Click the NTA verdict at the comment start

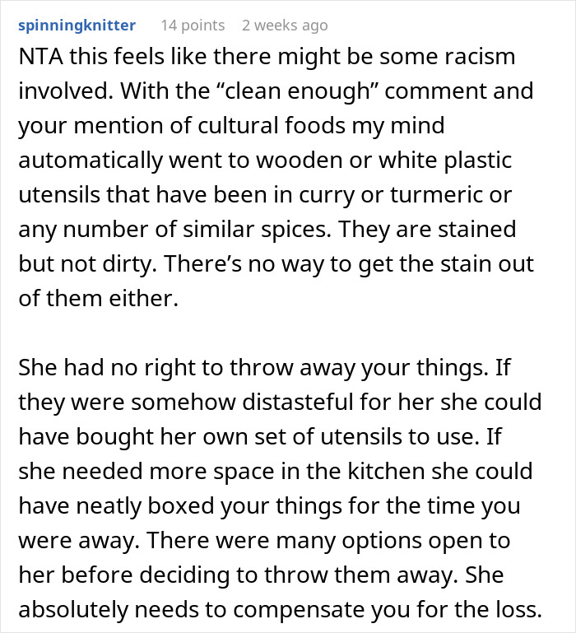point(41,56)
